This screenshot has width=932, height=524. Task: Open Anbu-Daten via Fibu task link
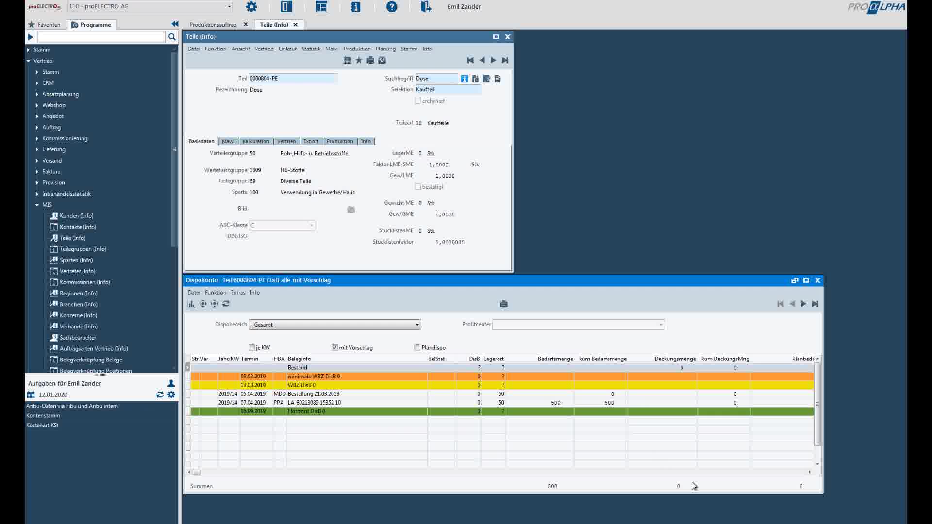(72, 406)
